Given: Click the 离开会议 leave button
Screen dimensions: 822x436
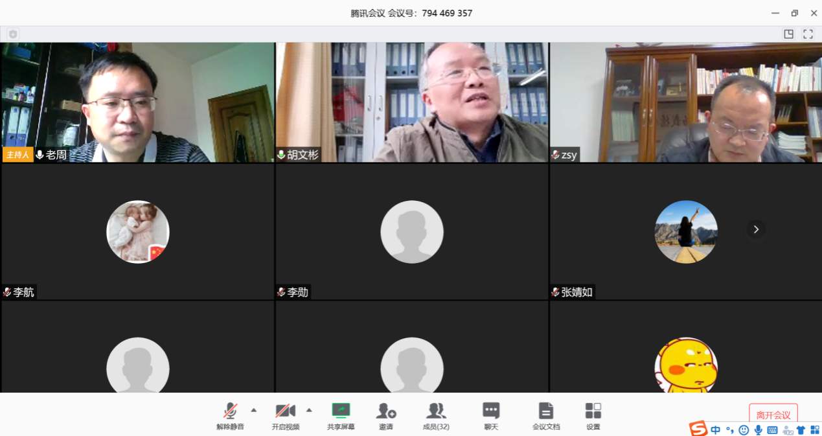Looking at the screenshot, I should click(773, 415).
